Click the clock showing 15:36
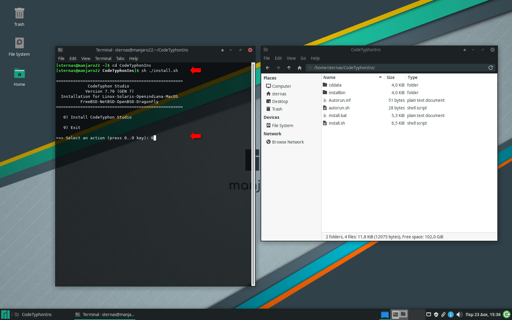Image resolution: width=512 pixels, height=320 pixels. tap(483, 315)
